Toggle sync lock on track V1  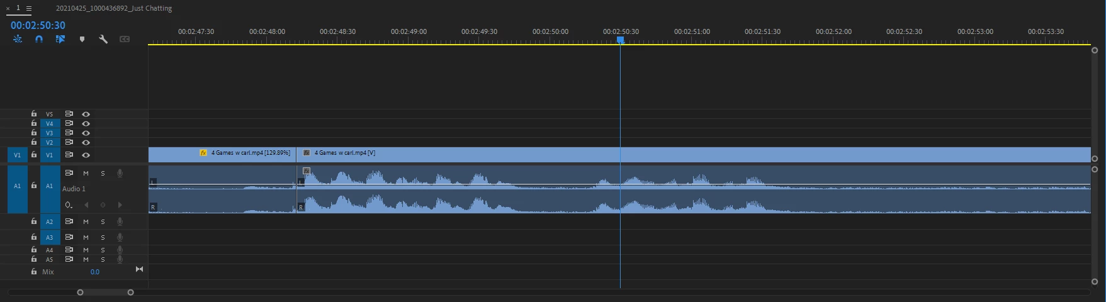tap(69, 155)
